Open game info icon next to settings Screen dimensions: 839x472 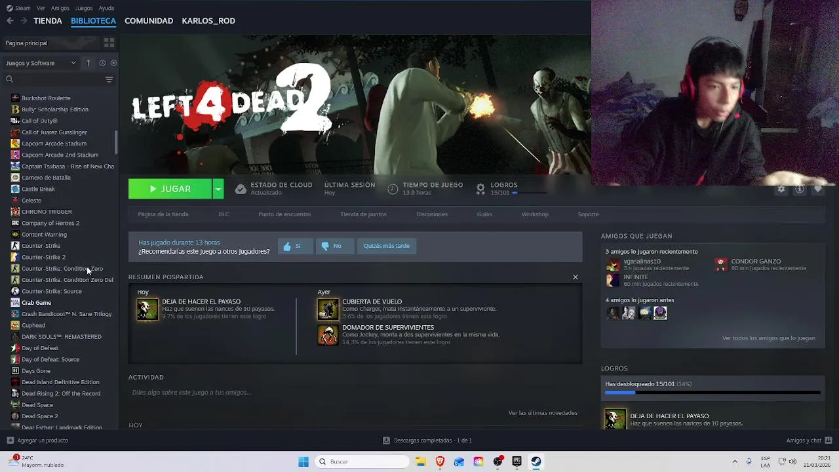tap(800, 189)
